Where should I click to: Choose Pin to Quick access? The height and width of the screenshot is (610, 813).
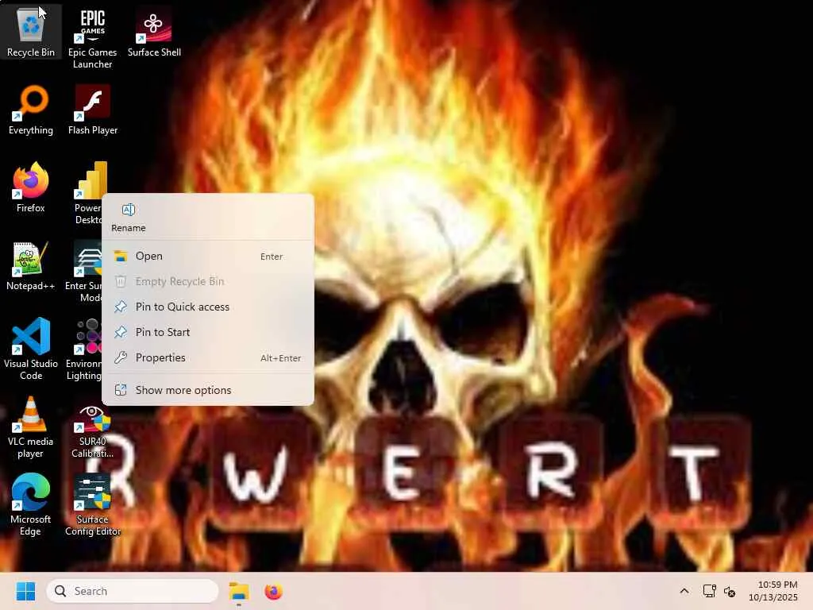(x=208, y=307)
